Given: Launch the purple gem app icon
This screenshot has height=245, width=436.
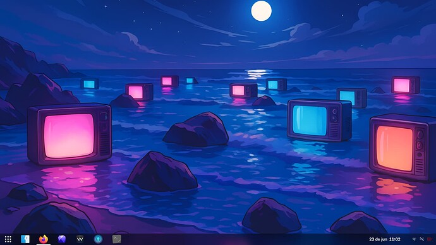Looking at the screenshot, I should coord(62,239).
